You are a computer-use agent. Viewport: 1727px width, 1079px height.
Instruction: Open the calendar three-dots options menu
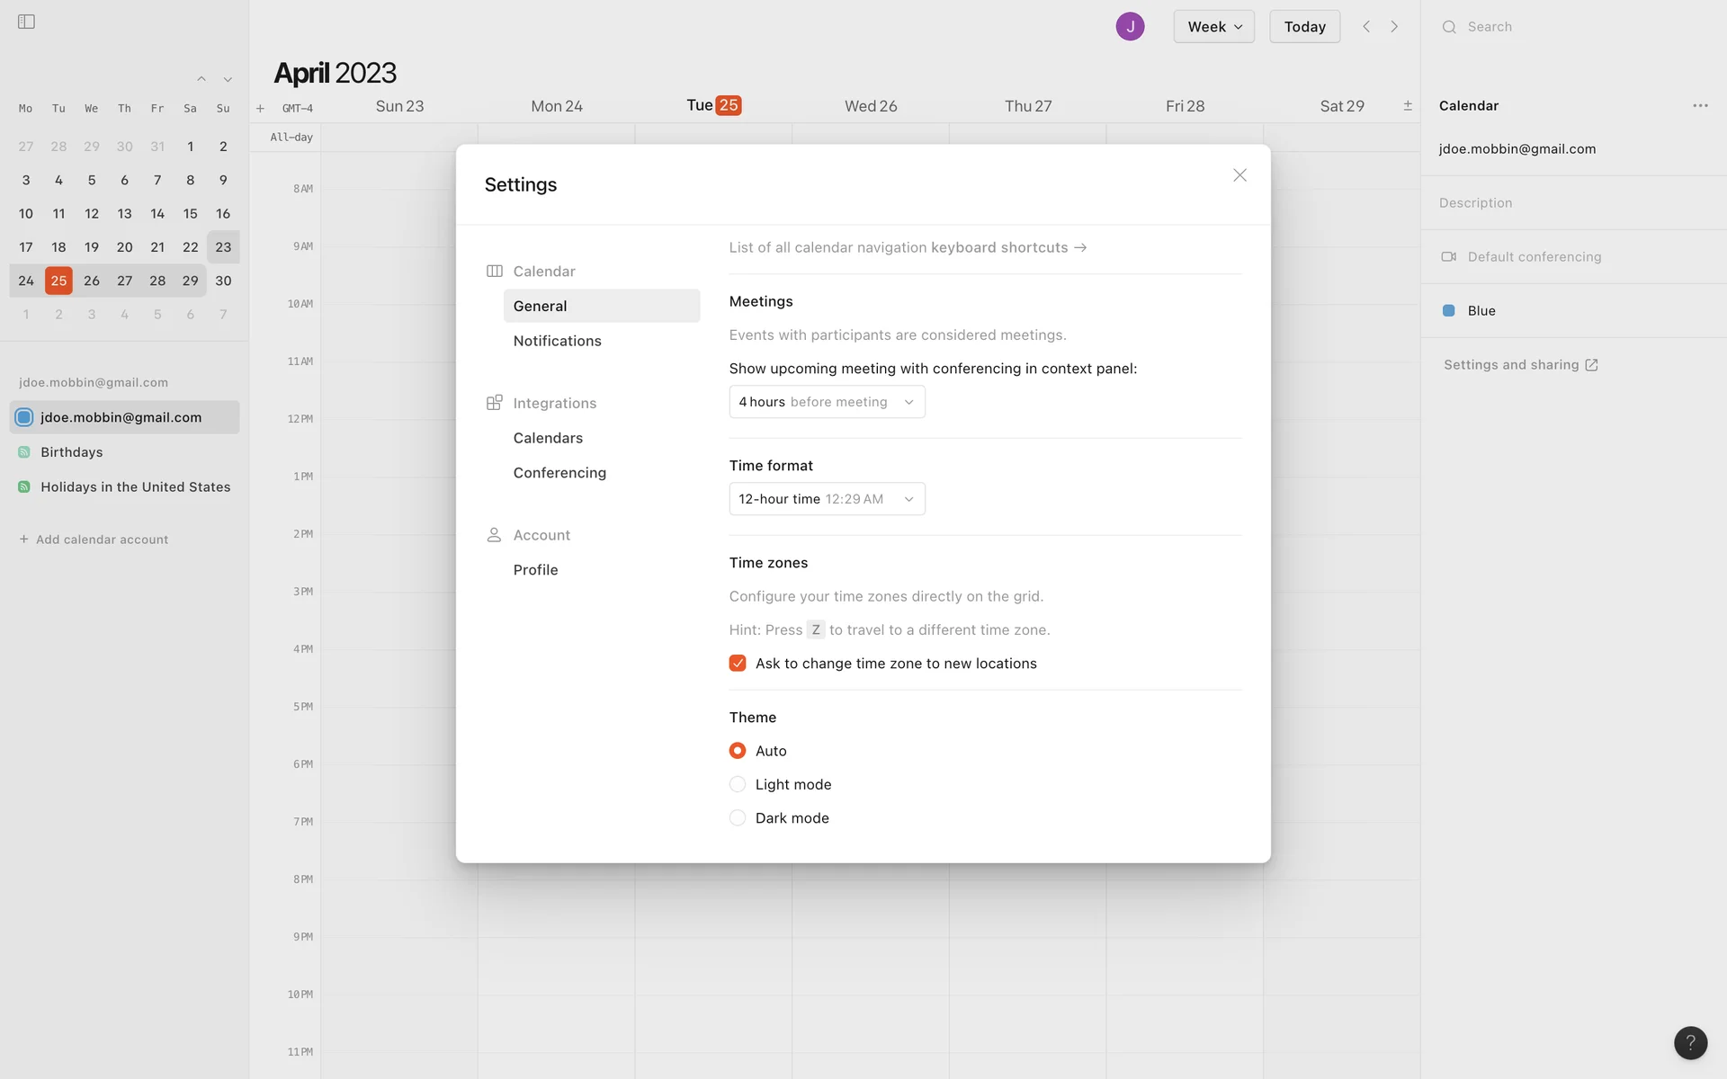[x=1699, y=106]
